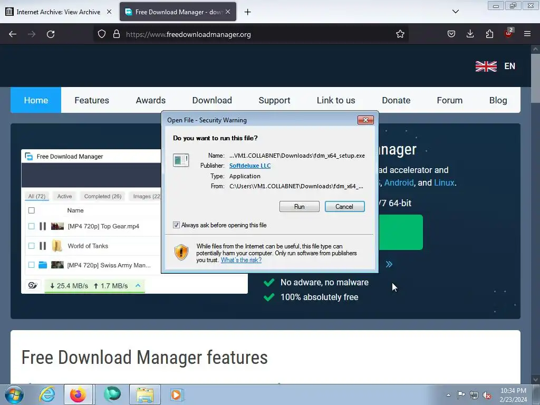Switch to Internet Archive tab
This screenshot has width=540, height=405.
click(59, 12)
